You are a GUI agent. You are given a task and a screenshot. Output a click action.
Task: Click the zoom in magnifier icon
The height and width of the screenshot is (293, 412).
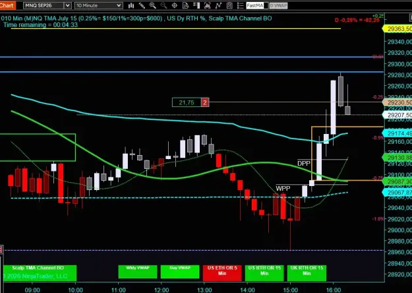(x=153, y=5)
